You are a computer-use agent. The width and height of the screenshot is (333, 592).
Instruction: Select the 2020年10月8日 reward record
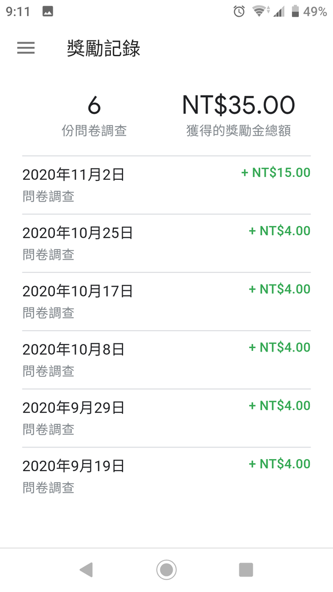tap(166, 360)
